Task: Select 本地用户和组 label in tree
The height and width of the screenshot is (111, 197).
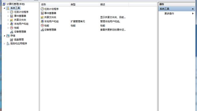Action: click(21, 24)
